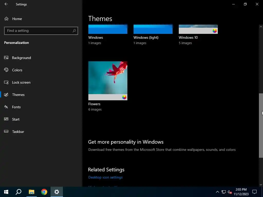Click the scroll up arrow of scrollbar
This screenshot has height=197, width=263.
click(x=261, y=27)
